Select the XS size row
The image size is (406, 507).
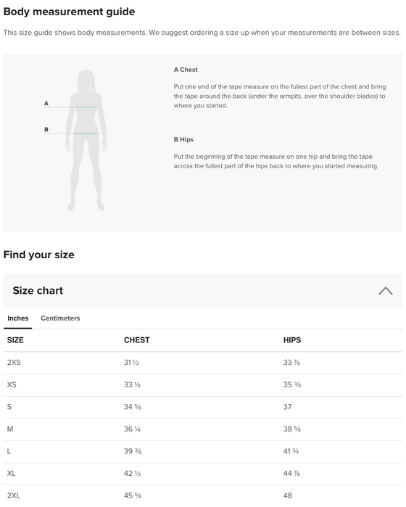203,384
